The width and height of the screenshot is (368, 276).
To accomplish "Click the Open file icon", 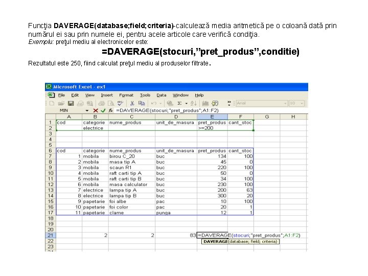I will tap(61, 103).
